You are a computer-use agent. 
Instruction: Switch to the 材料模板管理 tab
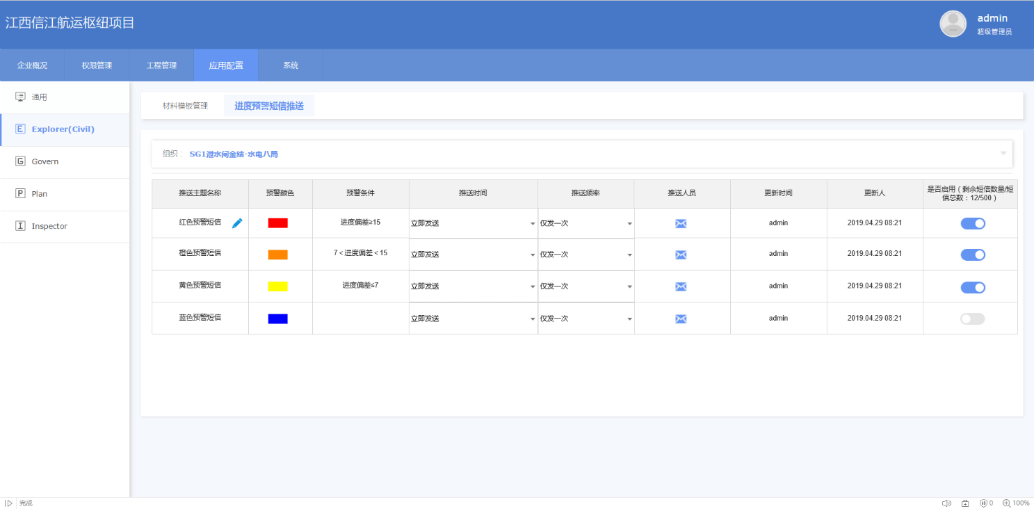[185, 106]
